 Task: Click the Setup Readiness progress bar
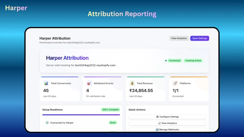(81, 115)
